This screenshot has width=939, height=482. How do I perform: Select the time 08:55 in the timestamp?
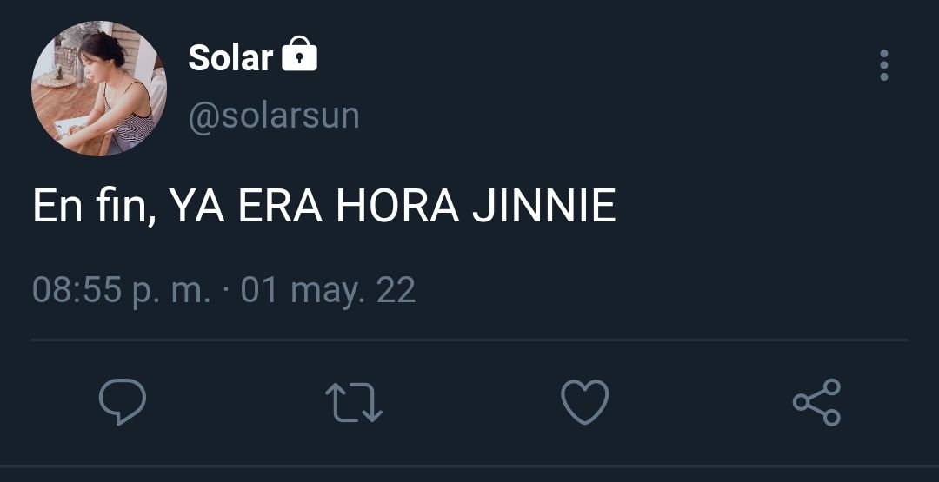(x=77, y=289)
